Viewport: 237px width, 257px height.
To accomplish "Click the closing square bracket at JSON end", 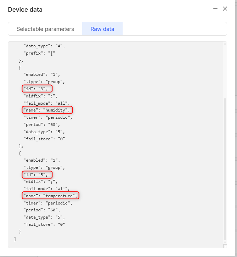I will (15, 239).
